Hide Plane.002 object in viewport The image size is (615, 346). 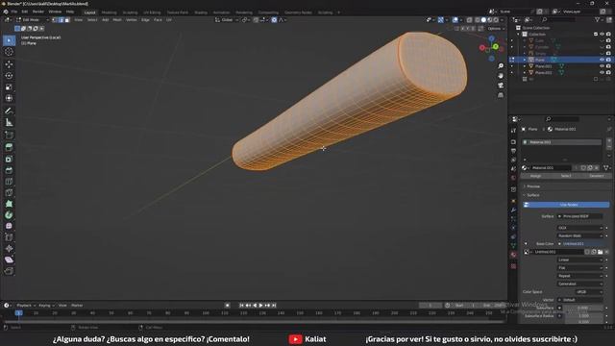pos(602,73)
